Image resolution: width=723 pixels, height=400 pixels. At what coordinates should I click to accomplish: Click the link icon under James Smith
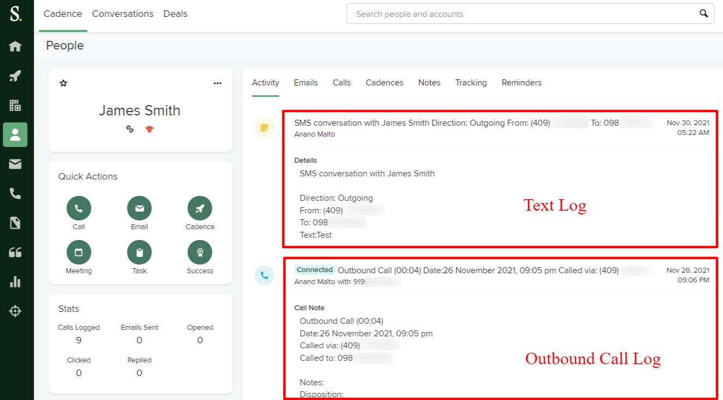pos(130,130)
